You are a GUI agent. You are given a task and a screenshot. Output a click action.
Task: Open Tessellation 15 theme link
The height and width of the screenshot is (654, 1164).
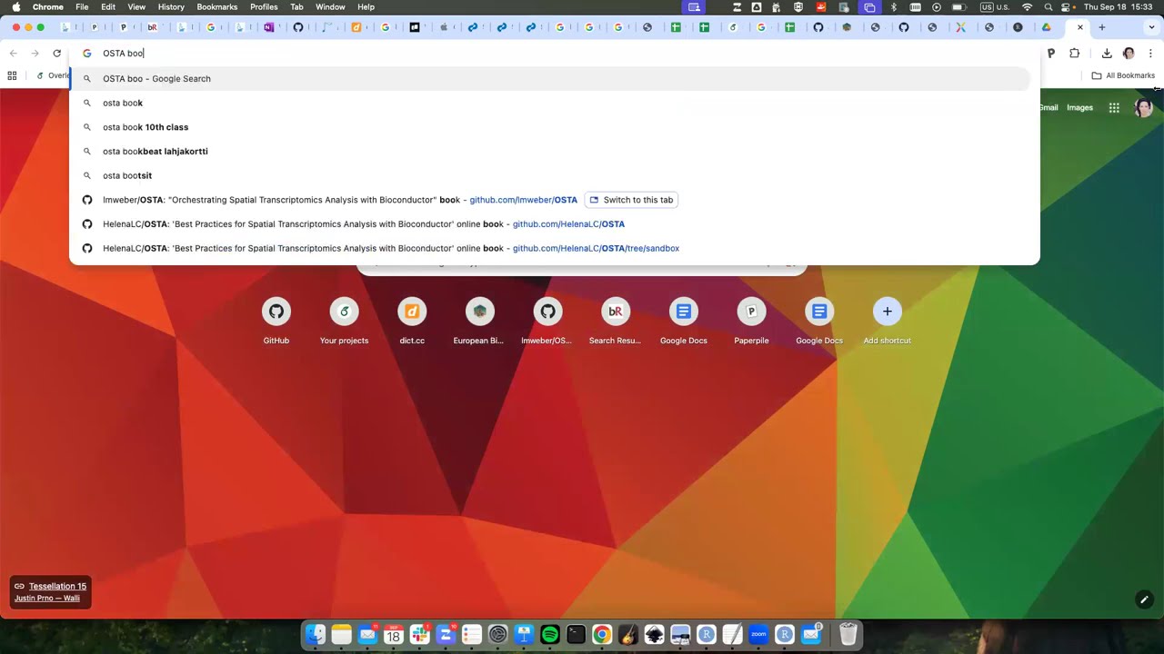[x=57, y=586]
